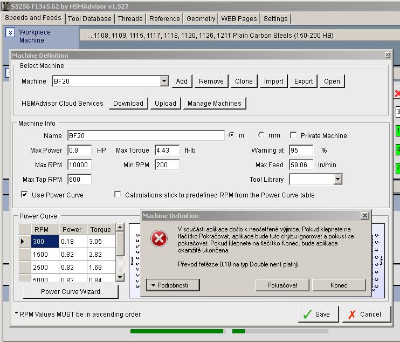This screenshot has height=342, width=400.
Task: Click Pokračovat to continue
Action: pyautogui.click(x=282, y=285)
